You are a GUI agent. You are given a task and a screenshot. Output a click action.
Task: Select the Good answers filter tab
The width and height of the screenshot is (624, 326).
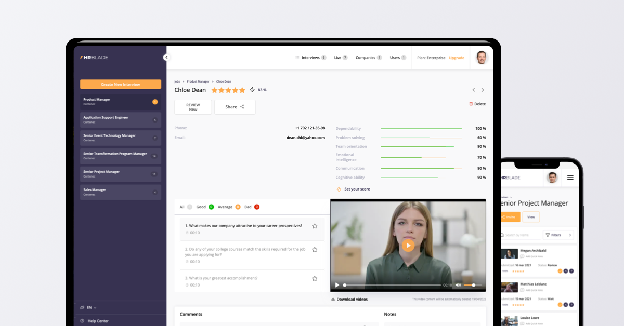point(201,207)
